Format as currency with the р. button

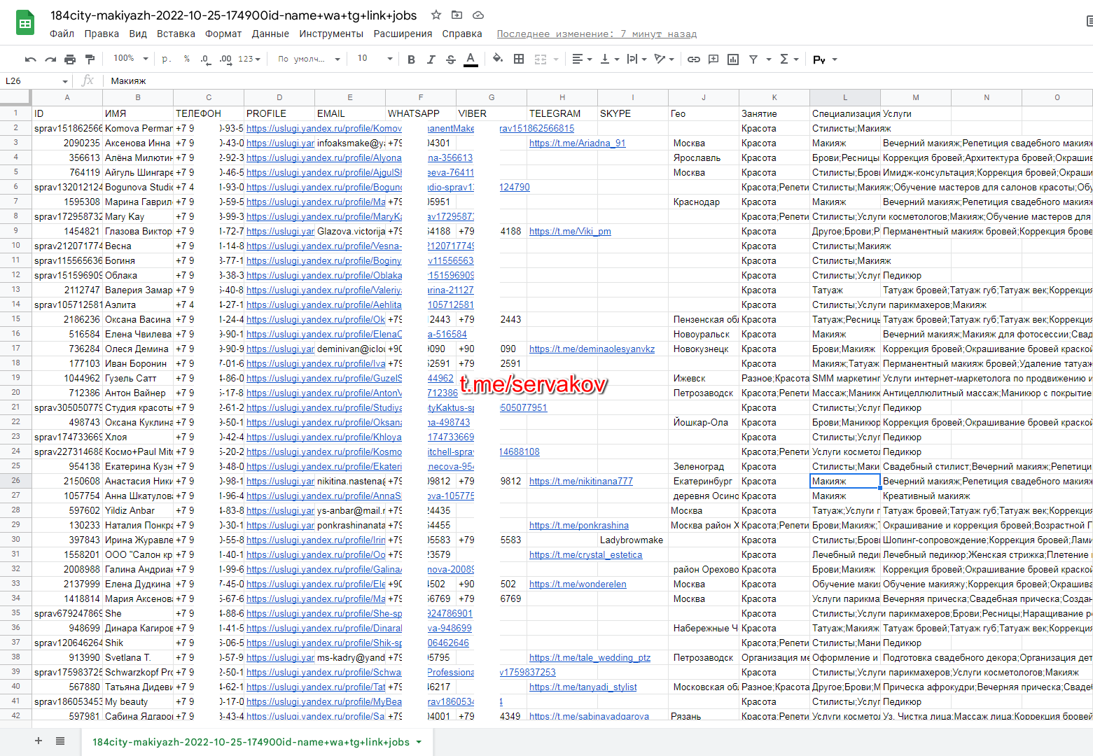(166, 59)
